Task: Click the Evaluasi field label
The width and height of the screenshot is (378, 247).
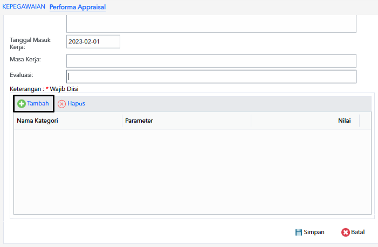Action: [22, 75]
